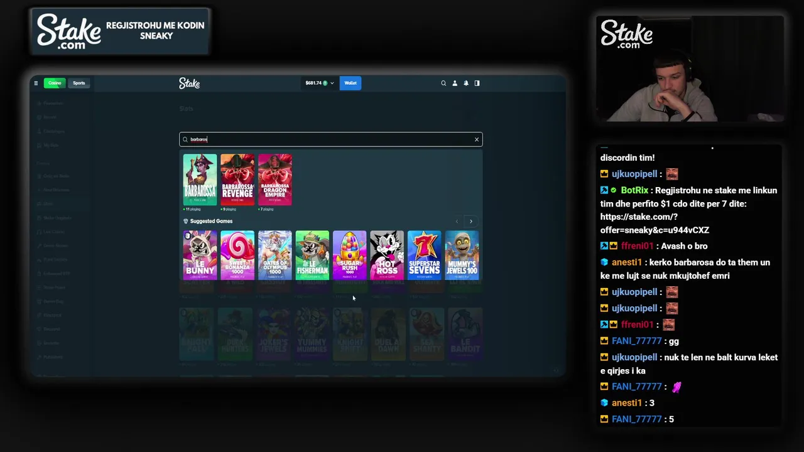Viewport: 804px width, 452px height.
Task: Click the Suggested Games heading
Action: click(x=211, y=221)
